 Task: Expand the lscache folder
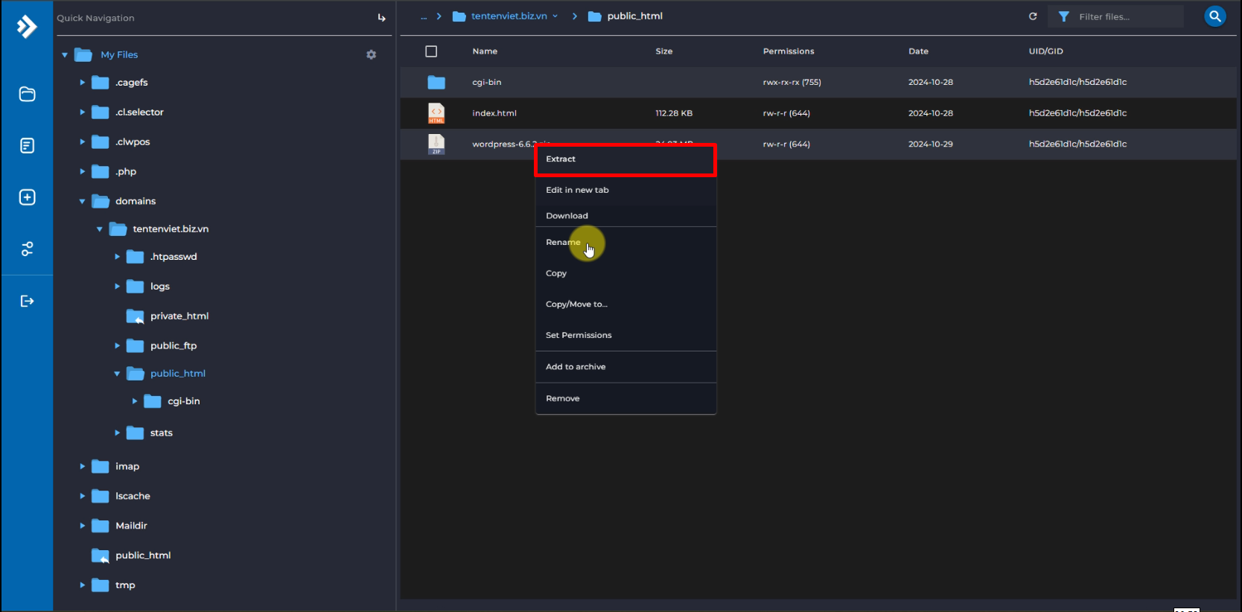[x=82, y=496]
